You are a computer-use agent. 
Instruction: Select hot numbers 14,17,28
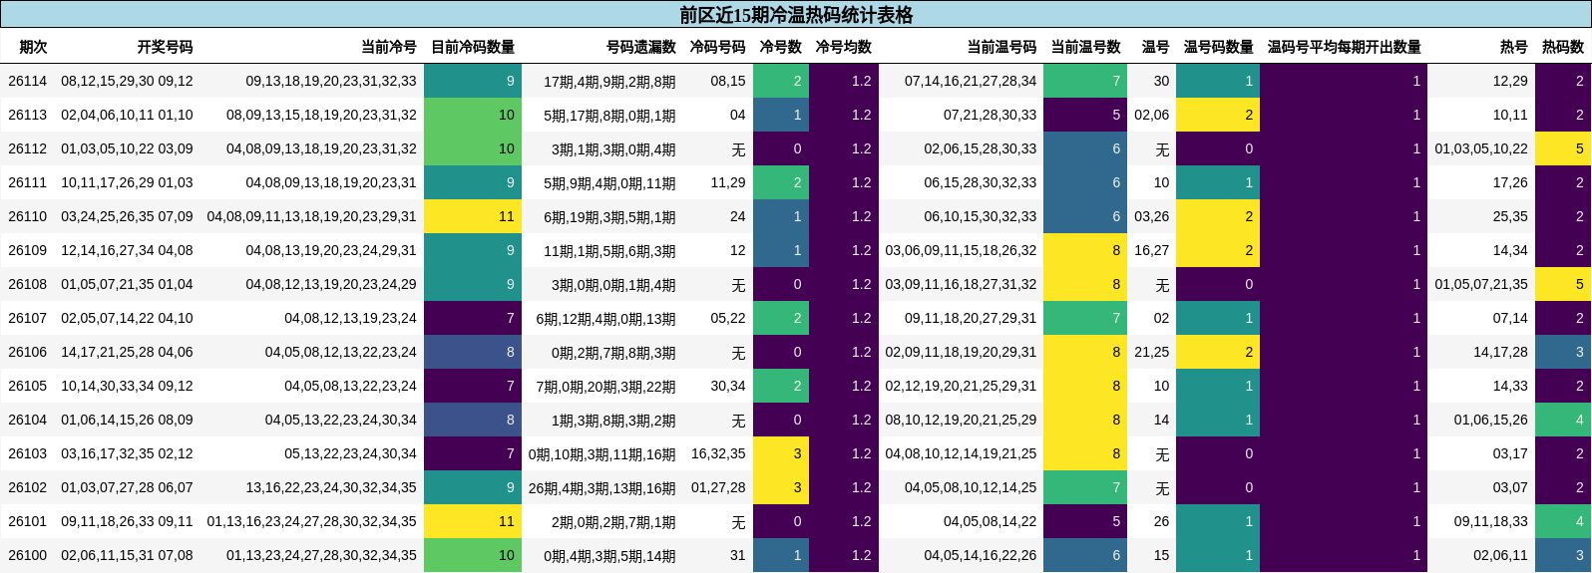[1500, 352]
